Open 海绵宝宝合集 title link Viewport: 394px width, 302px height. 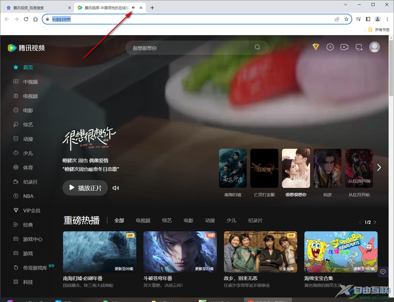[x=319, y=278]
